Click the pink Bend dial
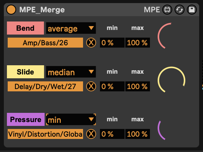The image size is (203, 152). (171, 36)
